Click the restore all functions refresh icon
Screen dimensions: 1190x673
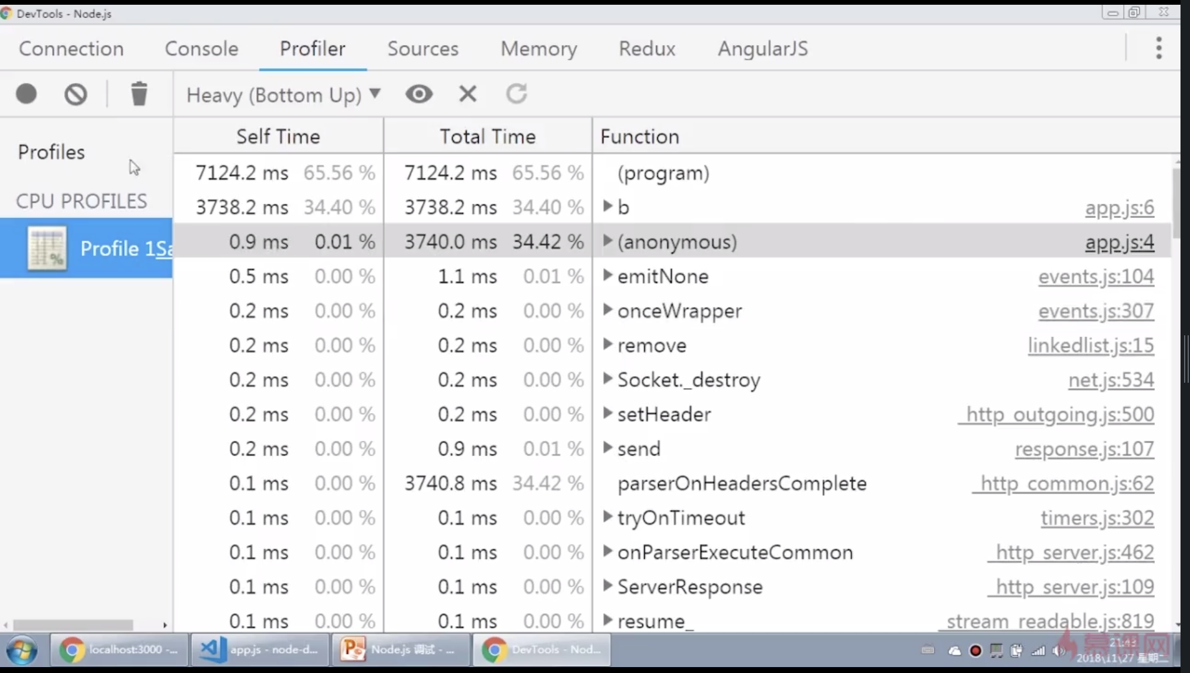click(x=516, y=94)
